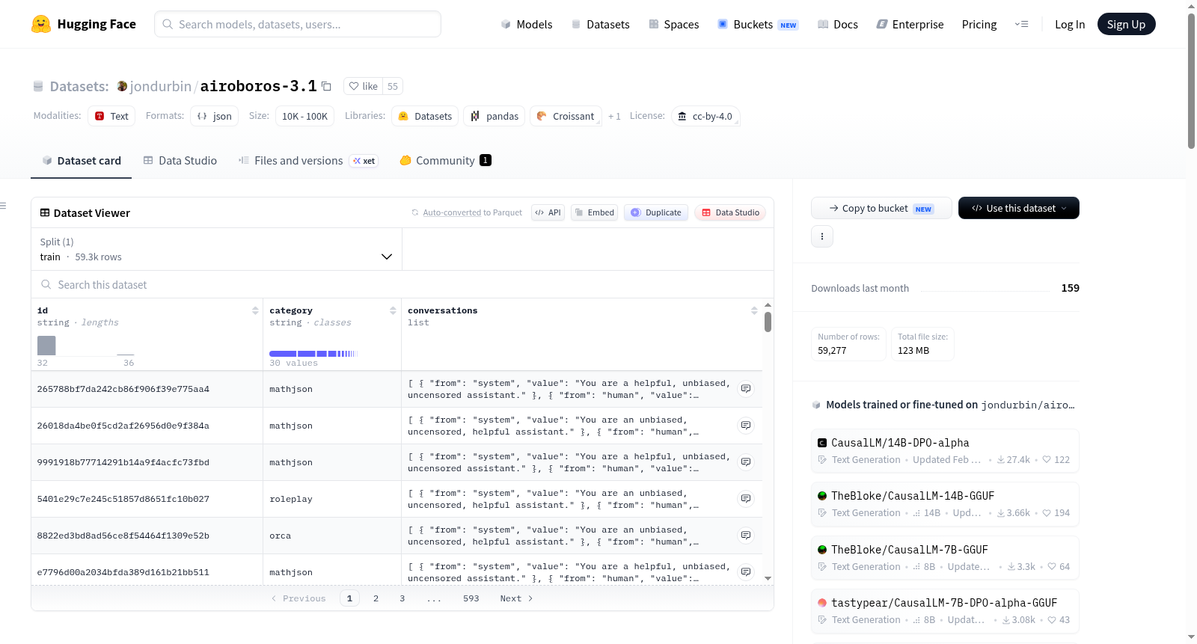Image resolution: width=1197 pixels, height=644 pixels.
Task: Click the jondurbin avatar icon
Action: (122, 86)
